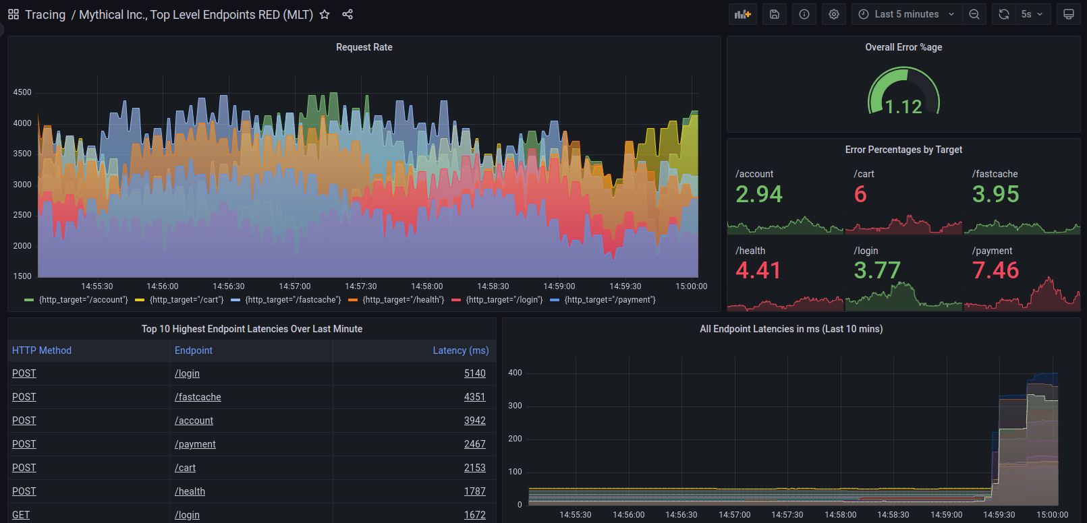Open dashboard insights info icon
Screen dimensions: 1087x523
coord(804,14)
